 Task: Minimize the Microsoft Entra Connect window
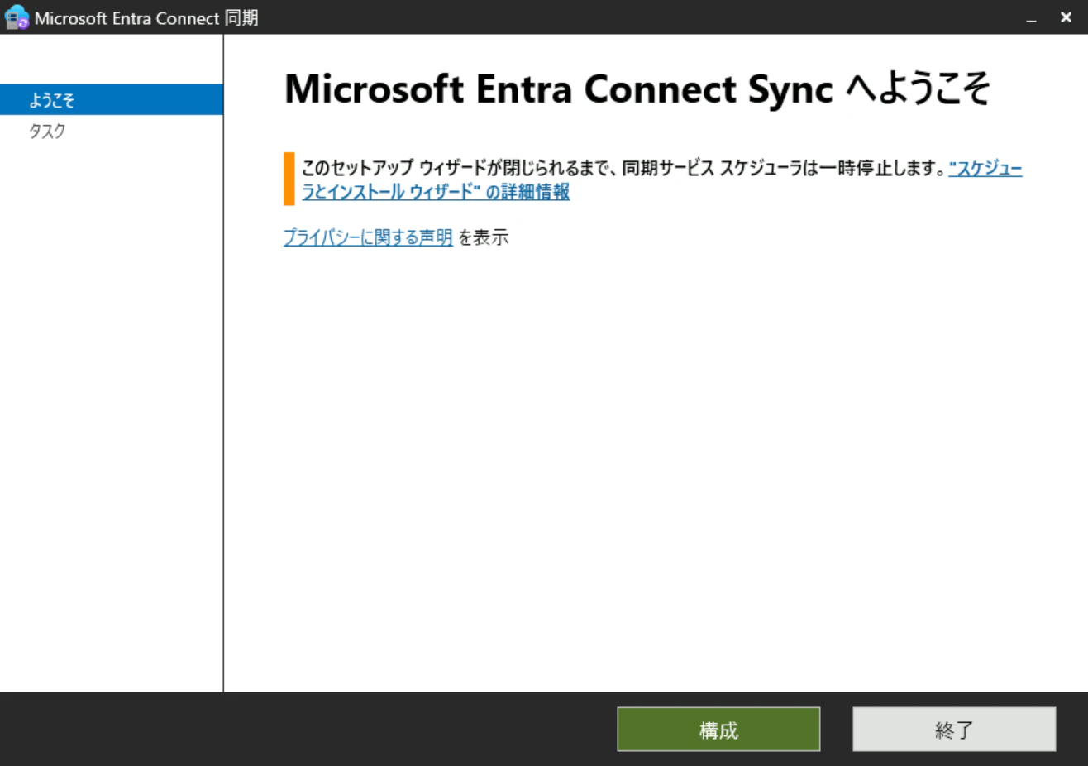(1031, 18)
